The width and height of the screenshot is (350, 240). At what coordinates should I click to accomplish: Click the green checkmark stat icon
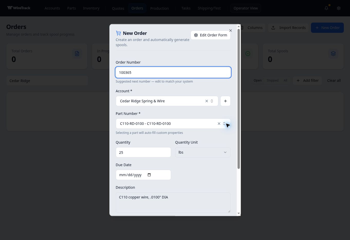coord(248,54)
